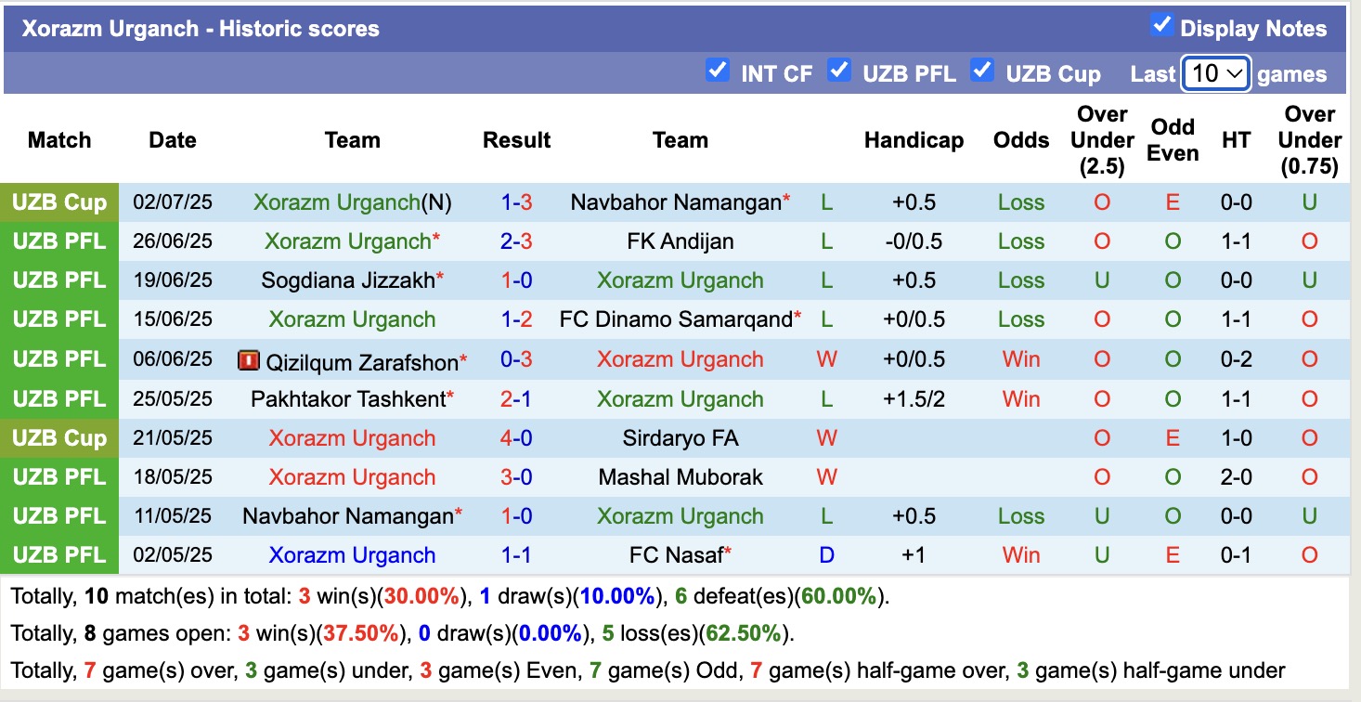The height and width of the screenshot is (702, 1361).
Task: Open the 1-3 result of the UZB Cup match
Action: click(516, 201)
